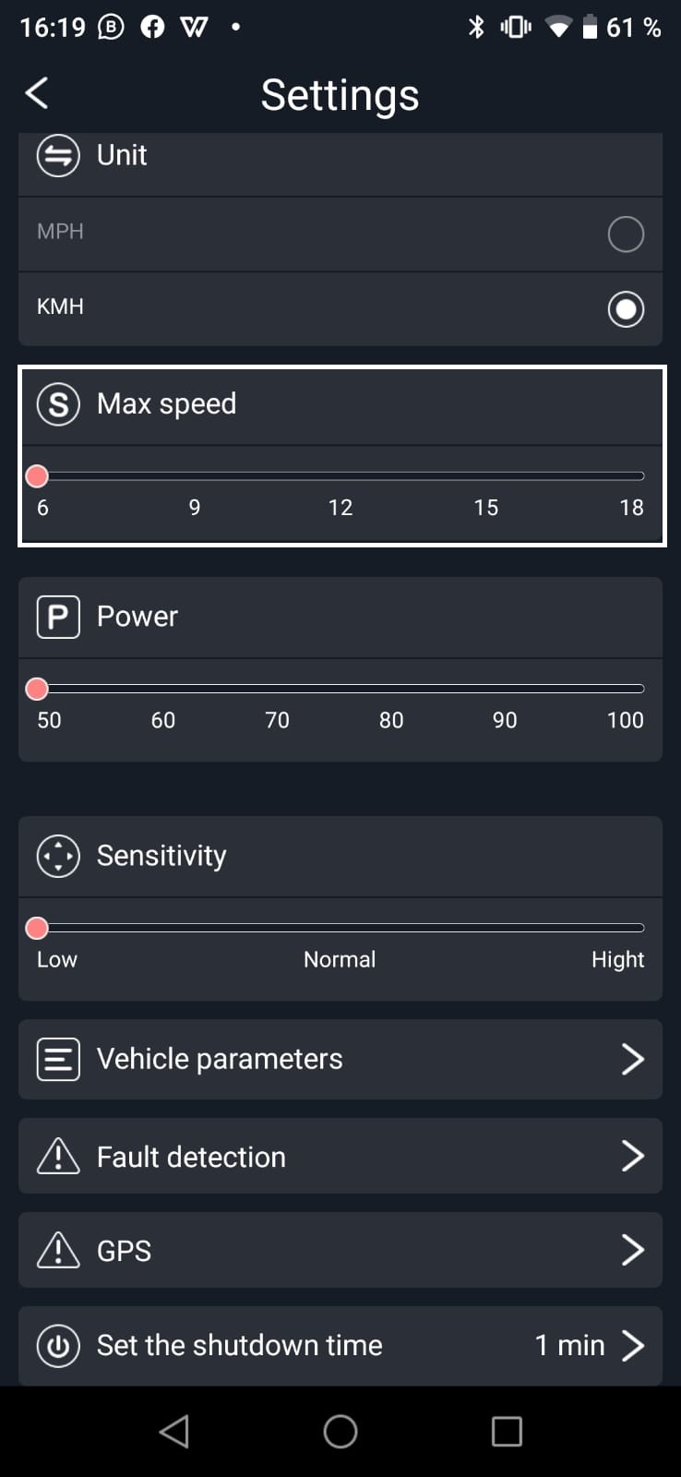Open the GPS settings entry
The width and height of the screenshot is (681, 1477).
(125, 1251)
